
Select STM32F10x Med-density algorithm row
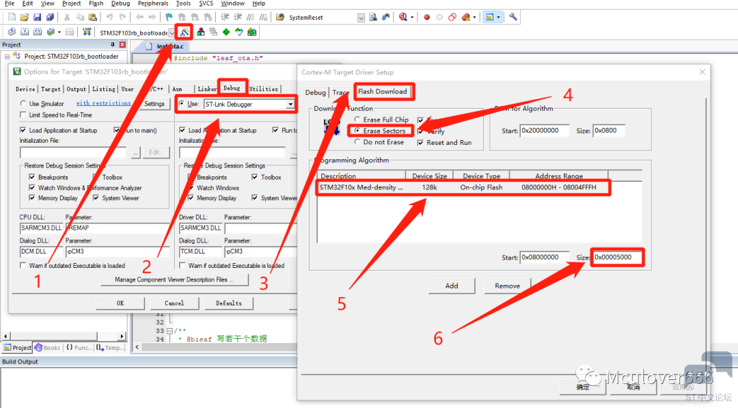pyautogui.click(x=463, y=187)
